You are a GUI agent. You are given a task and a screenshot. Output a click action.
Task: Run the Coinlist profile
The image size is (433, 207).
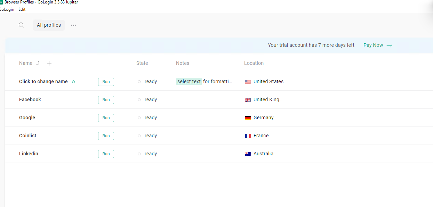[106, 136]
